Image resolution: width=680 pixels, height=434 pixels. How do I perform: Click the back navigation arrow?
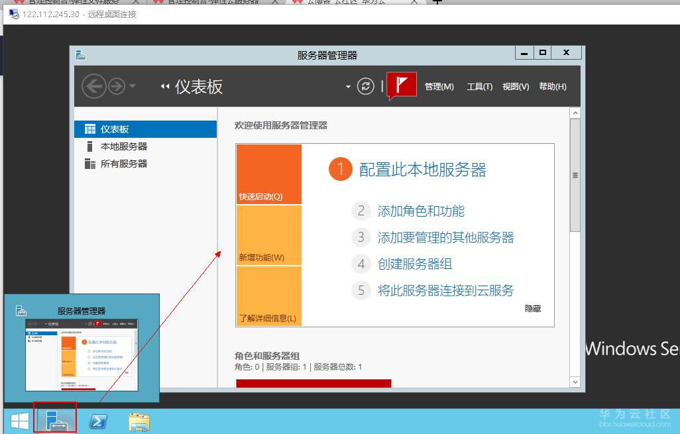point(94,86)
